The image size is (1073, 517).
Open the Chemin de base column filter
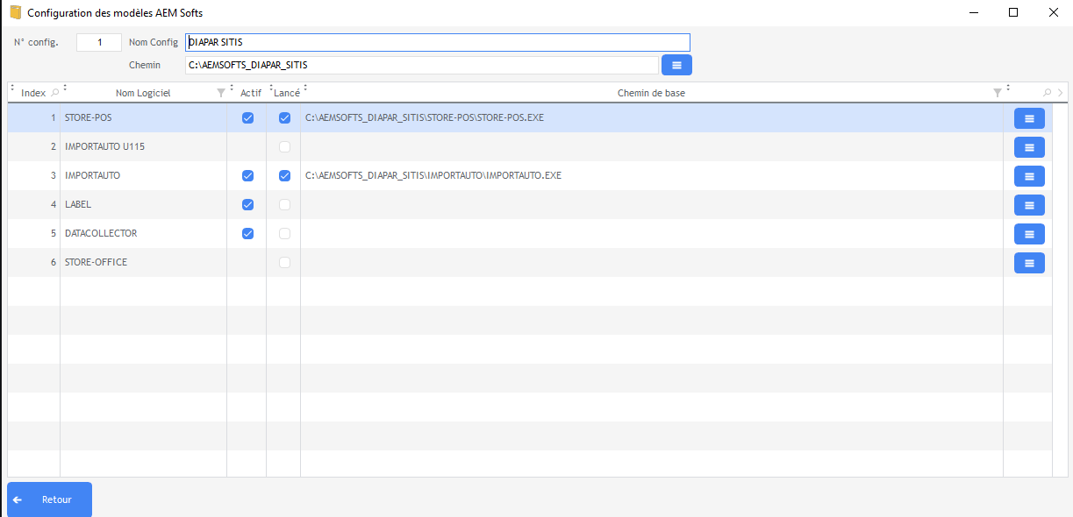(997, 93)
